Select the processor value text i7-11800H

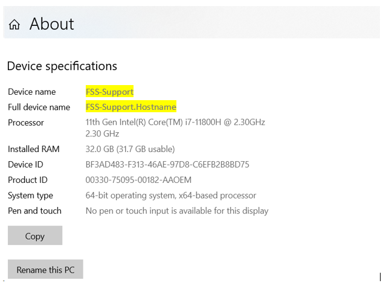click(x=203, y=122)
